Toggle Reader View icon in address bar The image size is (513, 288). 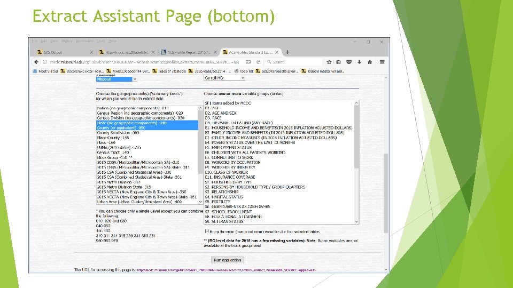pos(248,62)
